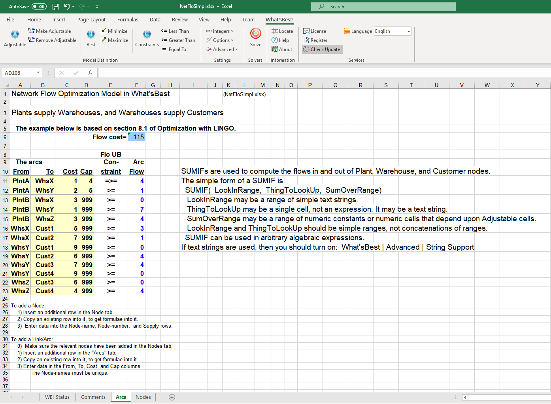This screenshot has height=404, width=551.
Task: Click the Best objective icon
Action: coord(91,35)
